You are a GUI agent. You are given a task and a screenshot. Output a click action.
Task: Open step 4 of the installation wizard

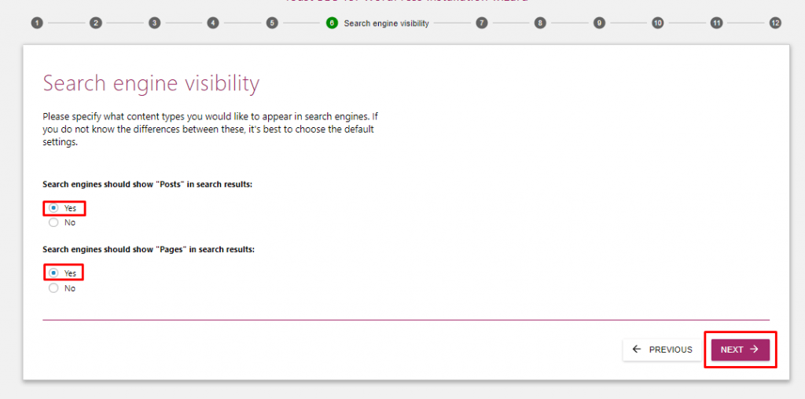[x=213, y=23]
